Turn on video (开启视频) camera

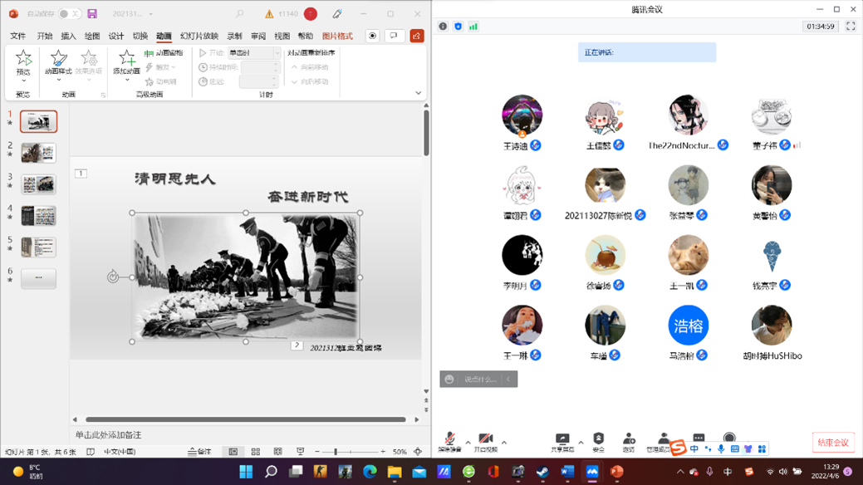coord(485,442)
